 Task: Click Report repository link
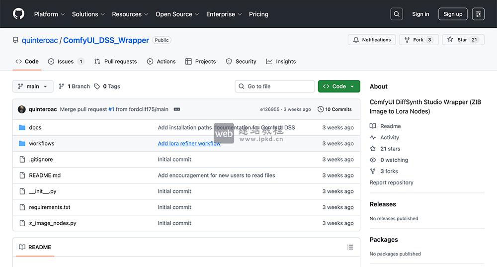392,182
